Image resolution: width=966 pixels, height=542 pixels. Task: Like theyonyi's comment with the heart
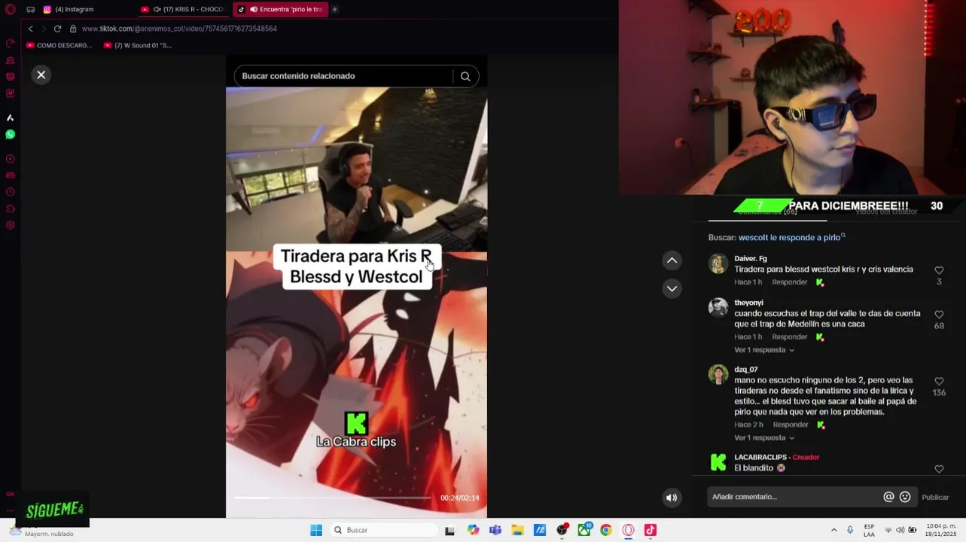939,315
